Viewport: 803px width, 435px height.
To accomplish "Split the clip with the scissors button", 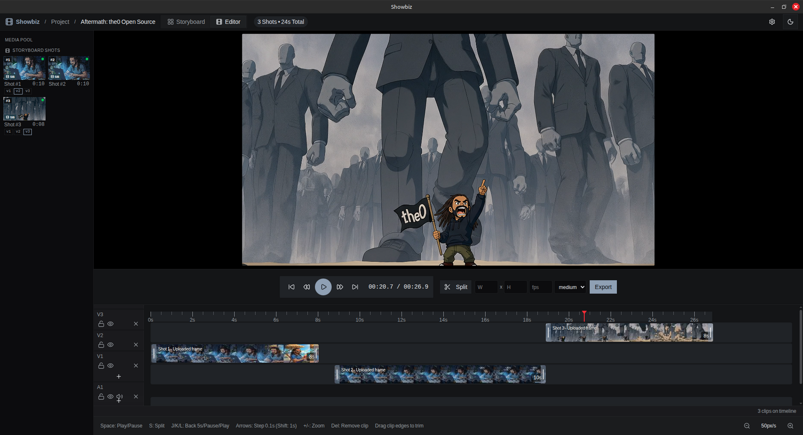I will 456,287.
